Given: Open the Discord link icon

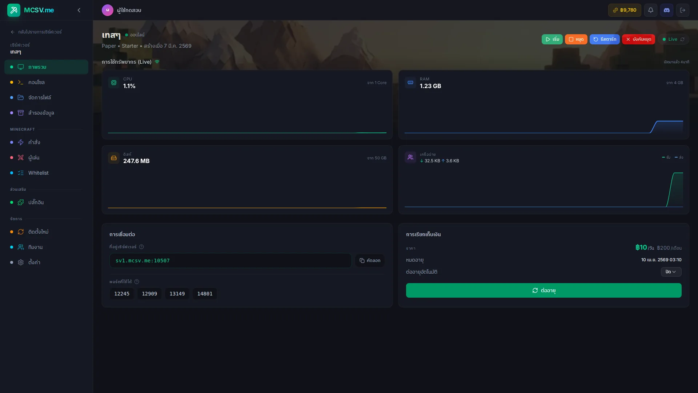Looking at the screenshot, I should [667, 10].
